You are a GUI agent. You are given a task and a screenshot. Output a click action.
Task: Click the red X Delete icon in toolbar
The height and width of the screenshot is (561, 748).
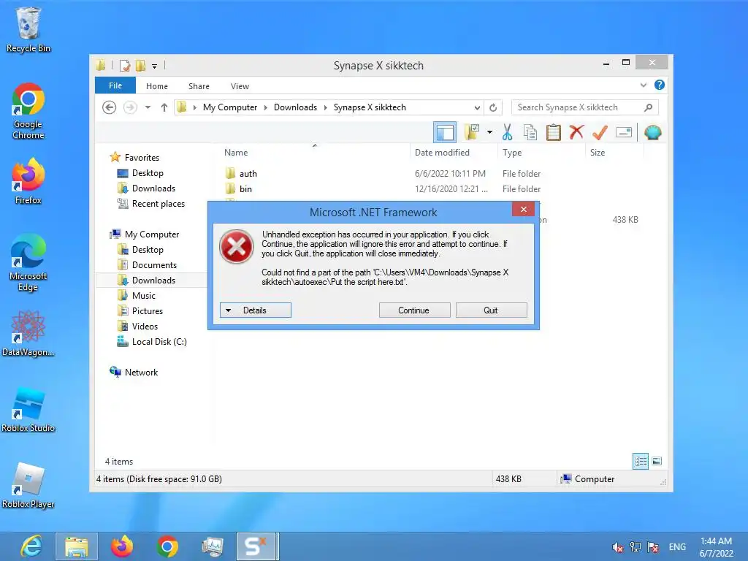pyautogui.click(x=576, y=131)
